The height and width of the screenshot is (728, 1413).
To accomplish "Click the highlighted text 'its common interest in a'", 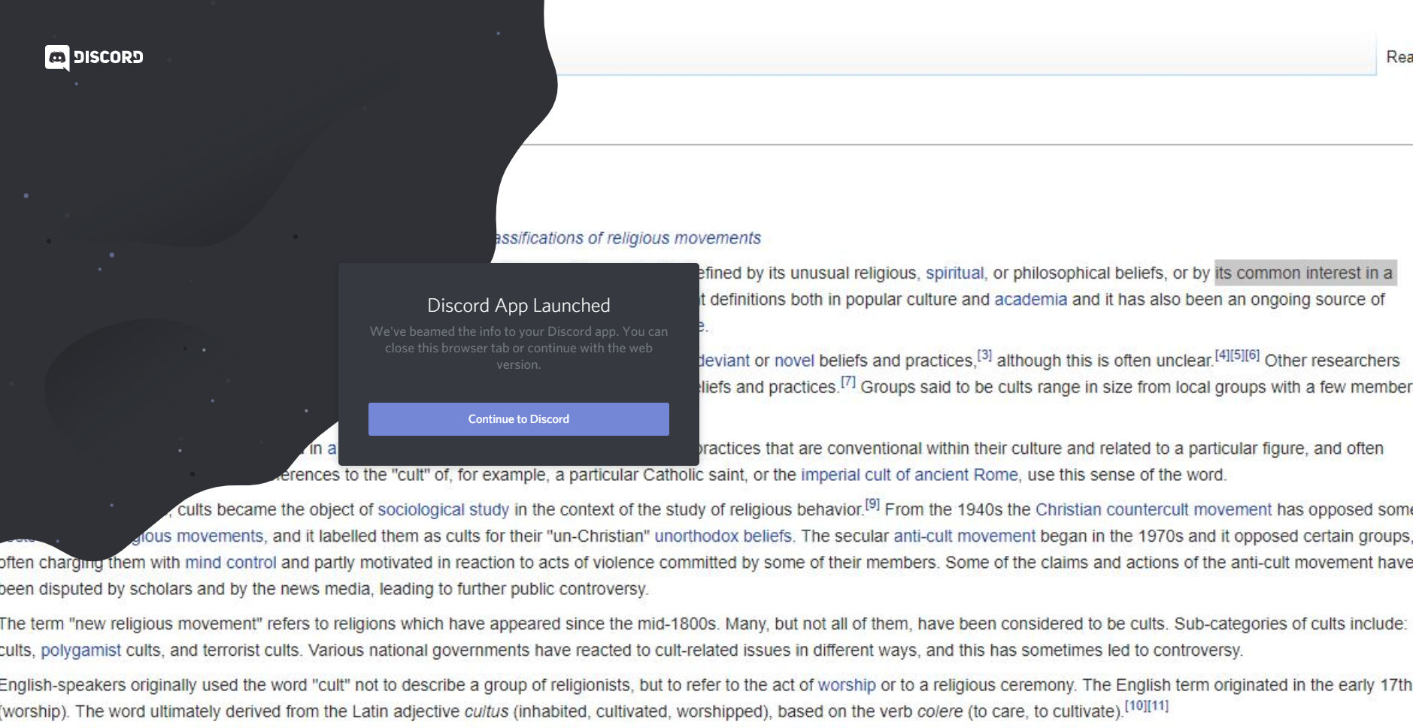I will (1305, 273).
